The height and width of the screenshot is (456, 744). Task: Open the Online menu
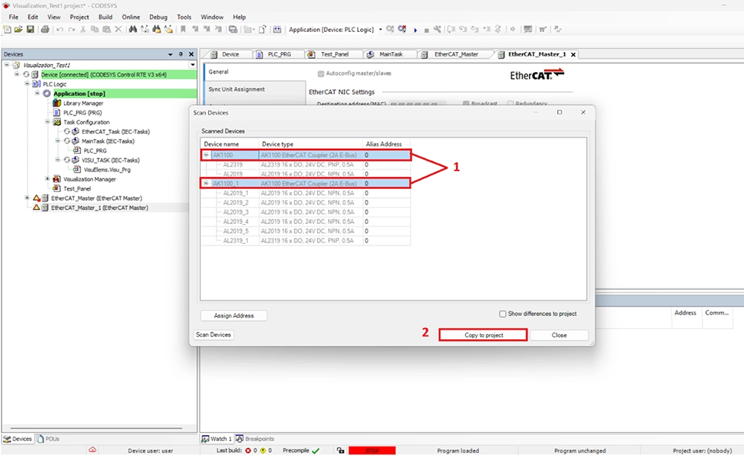(x=130, y=16)
